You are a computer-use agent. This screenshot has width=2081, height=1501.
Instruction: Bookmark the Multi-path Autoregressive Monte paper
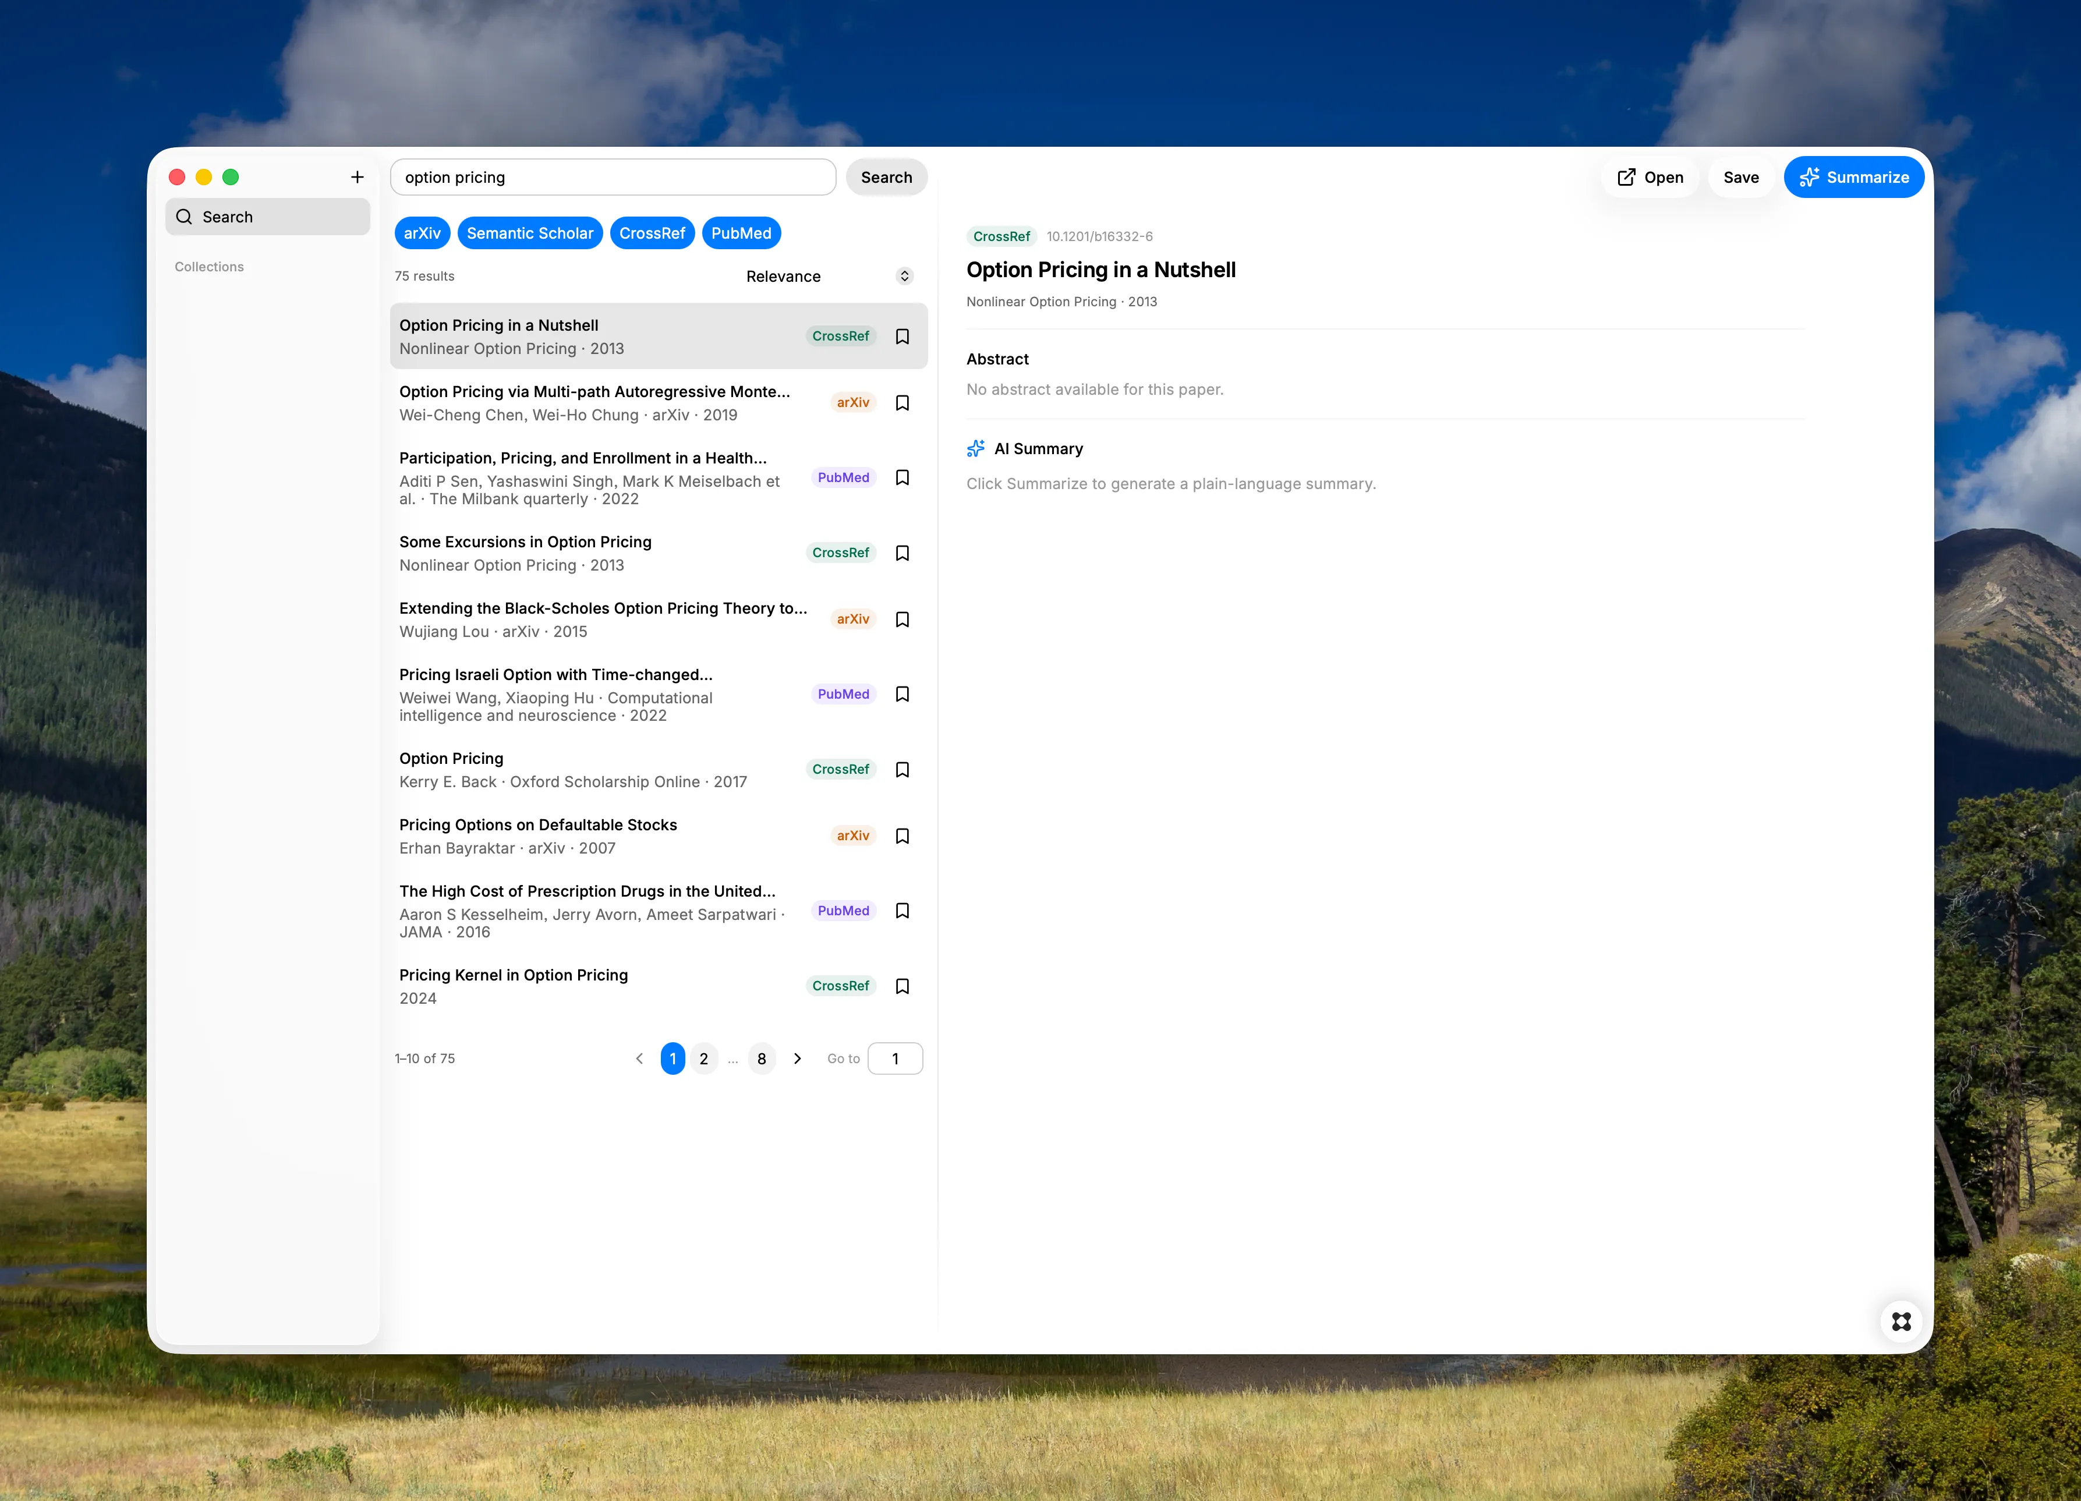902,403
